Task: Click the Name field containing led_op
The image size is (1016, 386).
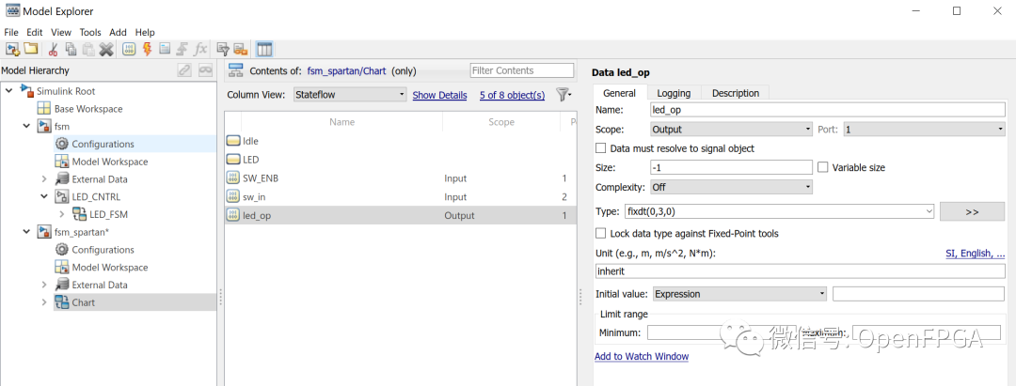Action: 828,110
